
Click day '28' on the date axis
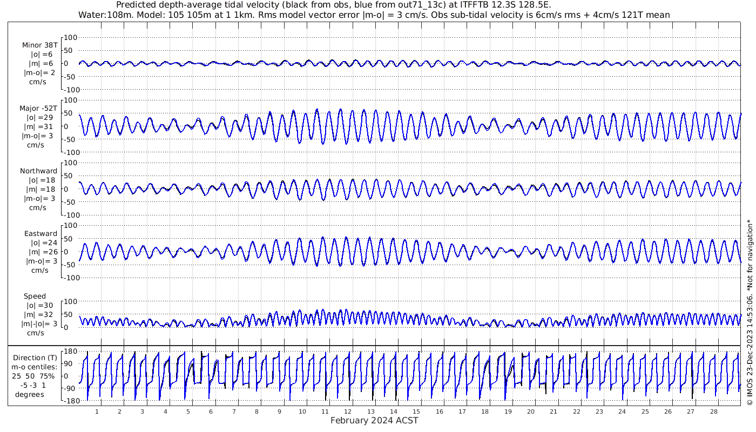click(713, 411)
